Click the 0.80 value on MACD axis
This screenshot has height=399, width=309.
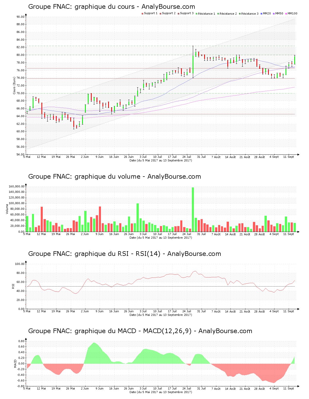click(21, 341)
